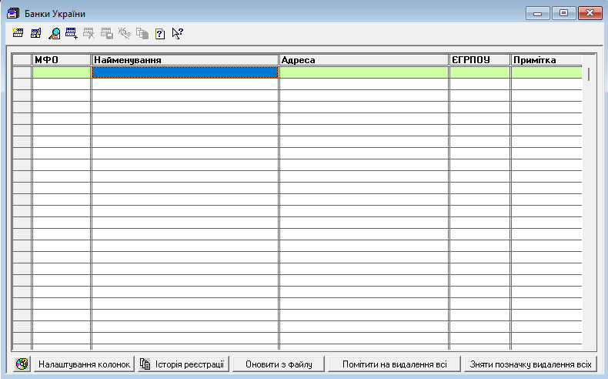Click the edit record pencil icon
Image resolution: width=608 pixels, height=379 pixels.
[x=36, y=33]
